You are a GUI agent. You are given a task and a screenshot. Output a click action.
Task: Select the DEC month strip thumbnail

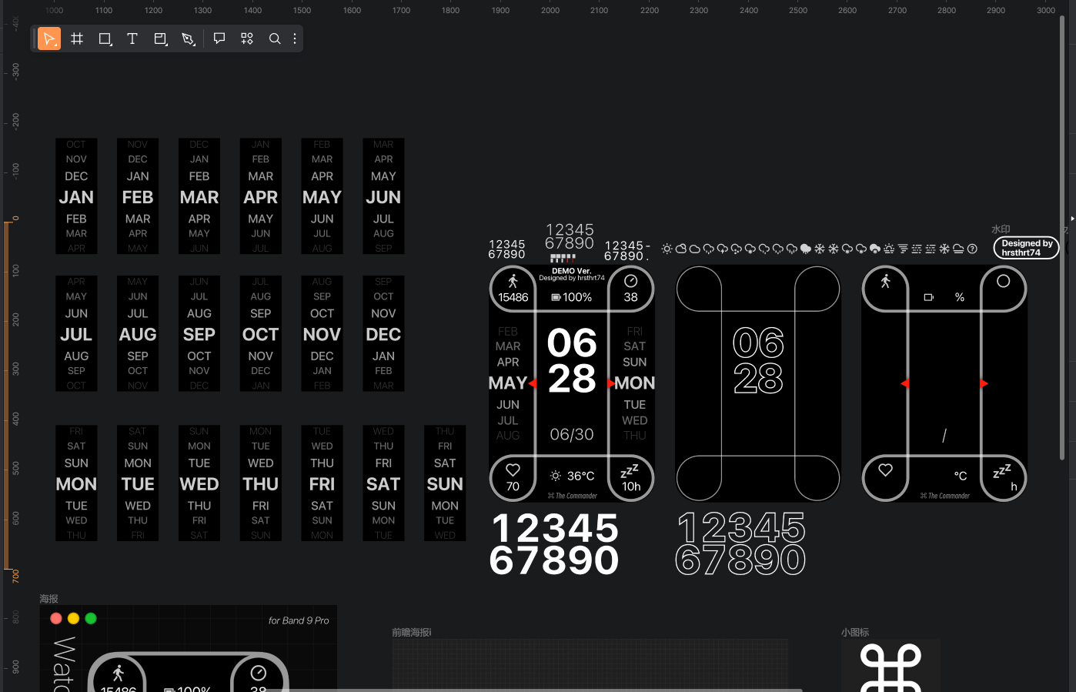pyautogui.click(x=383, y=333)
